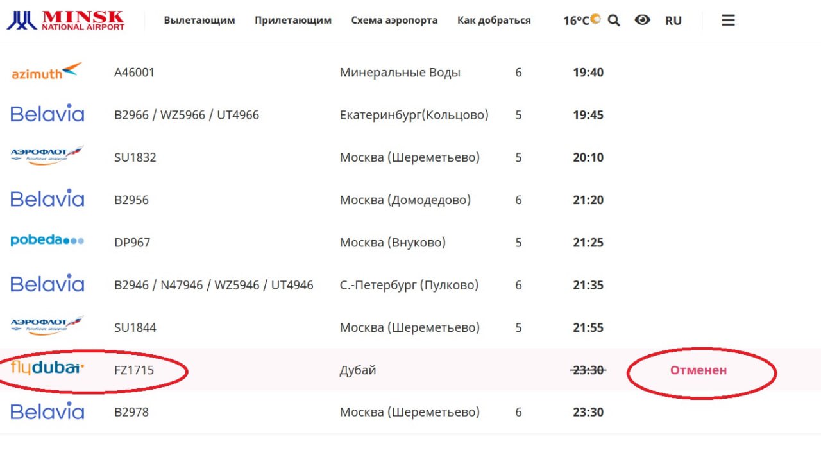
Task: Switch language via the RU selector
Action: 673,21
